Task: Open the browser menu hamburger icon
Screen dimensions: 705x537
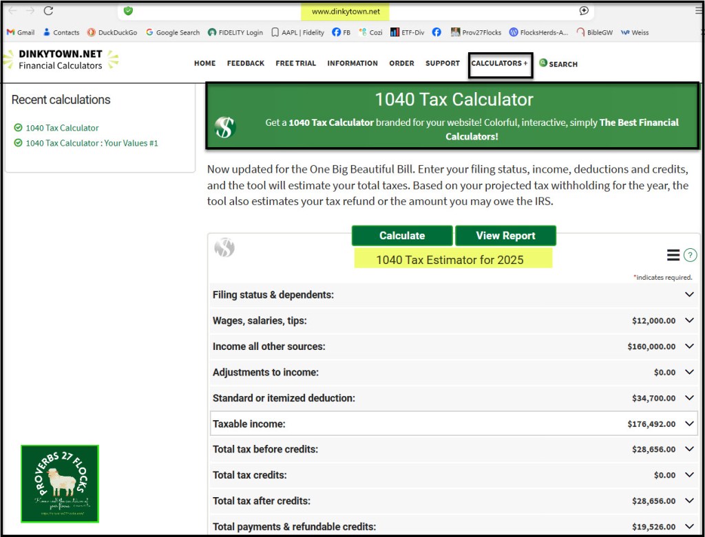Action: point(699,10)
